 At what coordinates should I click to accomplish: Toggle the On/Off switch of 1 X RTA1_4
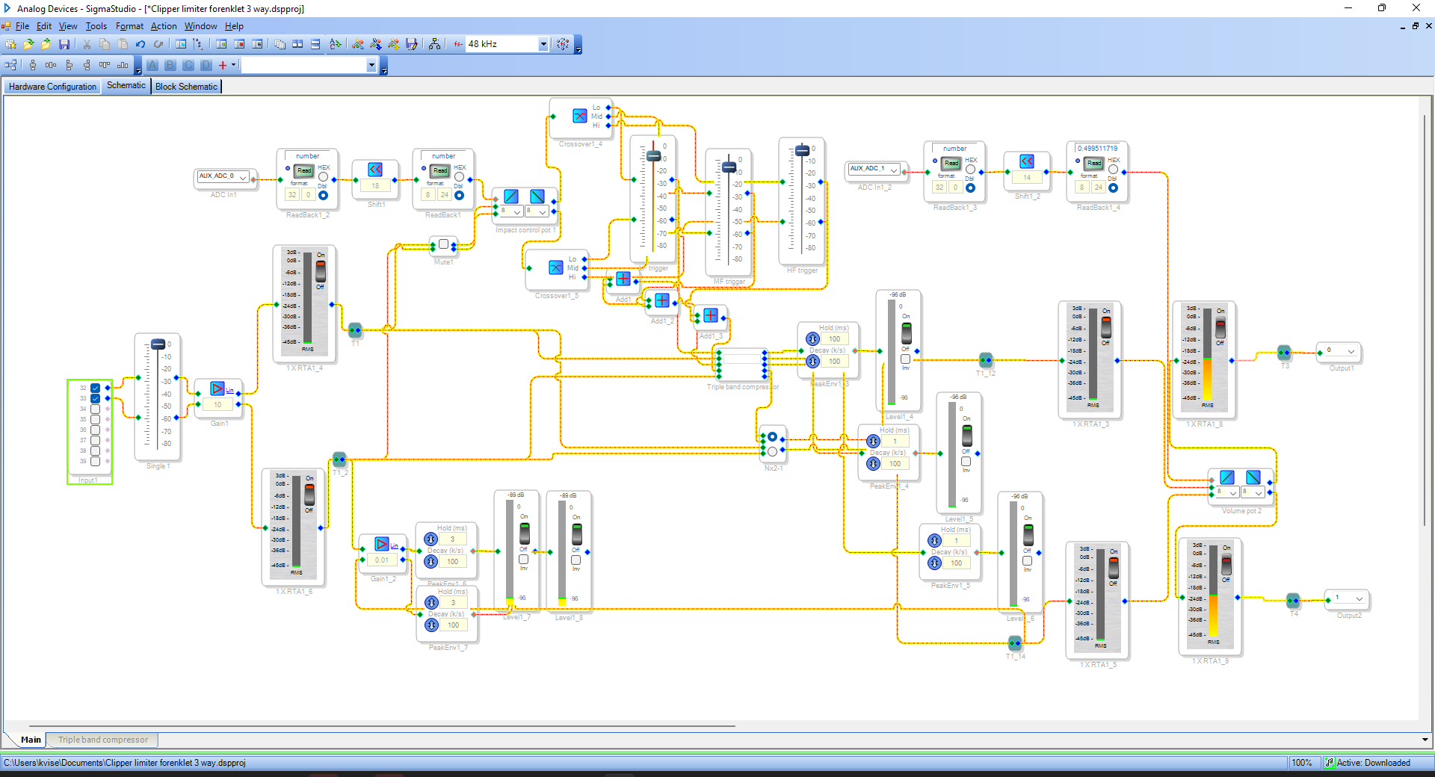[321, 270]
